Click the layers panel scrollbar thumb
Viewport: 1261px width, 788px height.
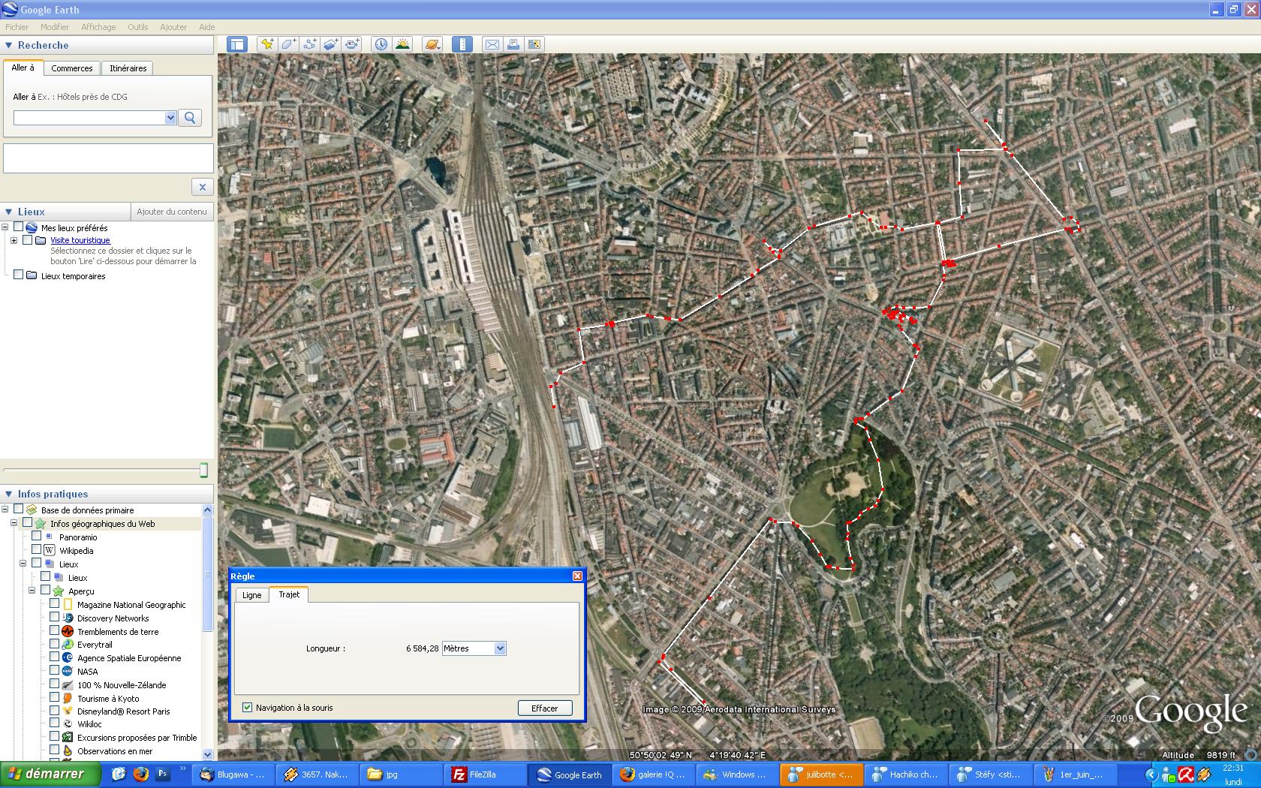coord(208,574)
